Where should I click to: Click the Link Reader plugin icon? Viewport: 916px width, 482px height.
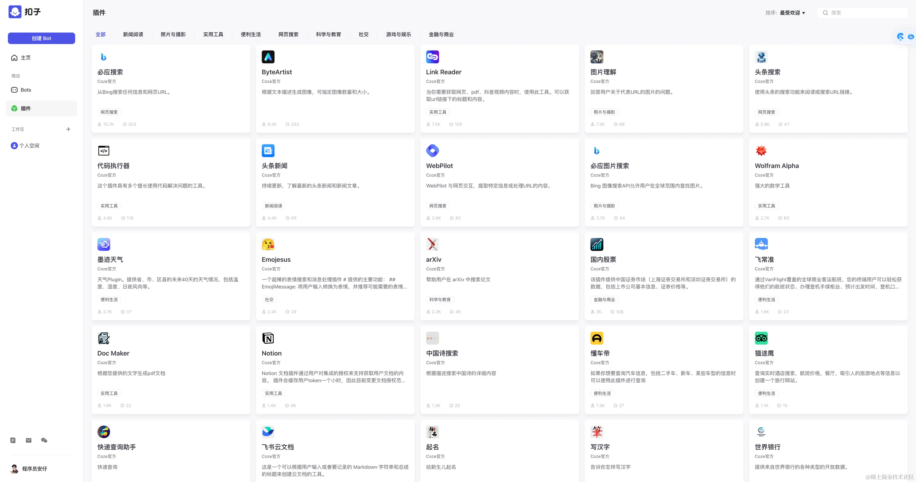point(432,57)
